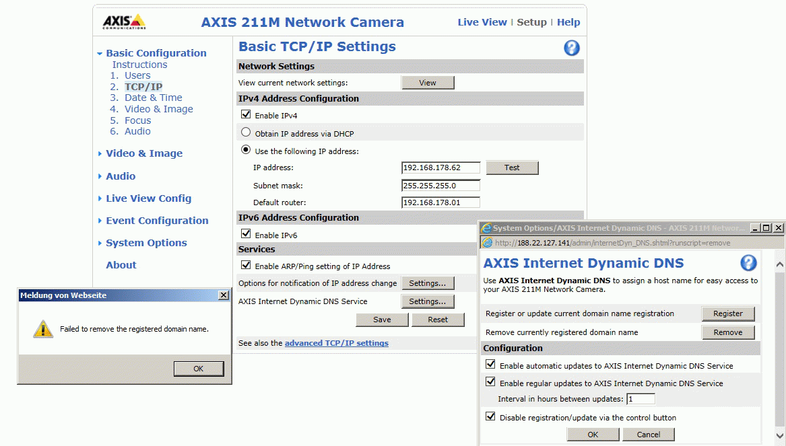Go to step 1 Users
The height and width of the screenshot is (446, 786).
137,75
